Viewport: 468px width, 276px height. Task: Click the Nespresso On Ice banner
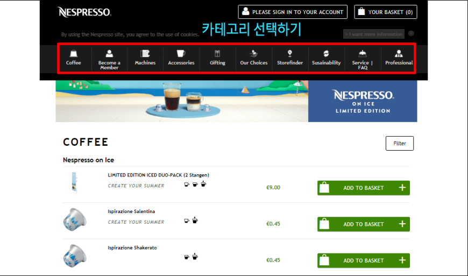point(236,101)
